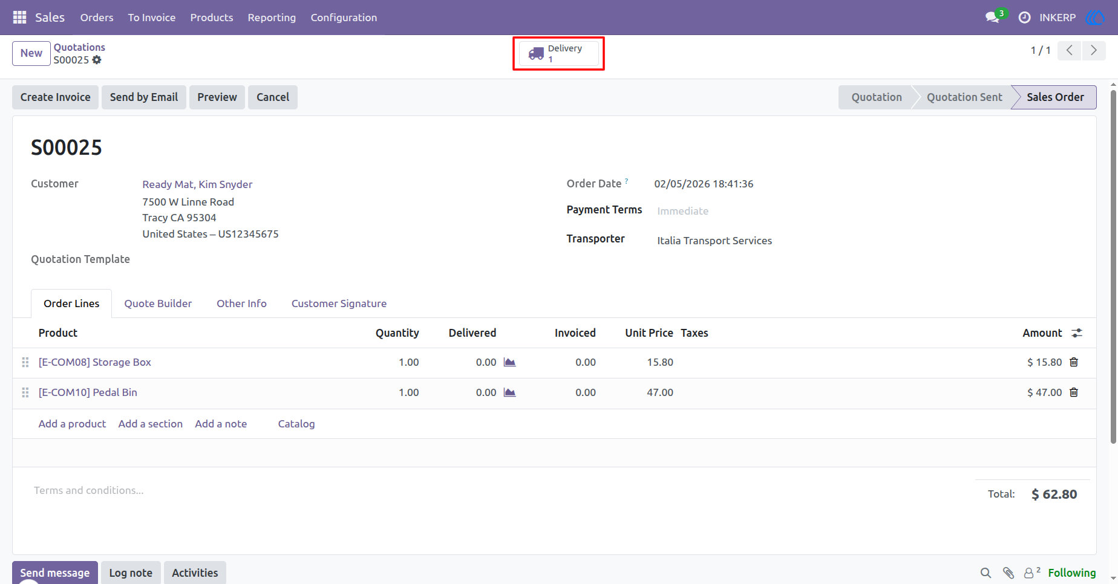
Task: Open the Reporting menu
Action: tap(272, 18)
